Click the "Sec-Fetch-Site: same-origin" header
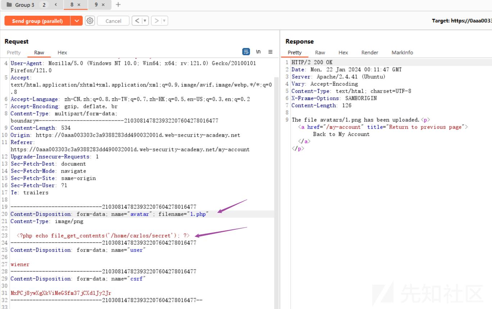This screenshot has width=492, height=309. (53, 178)
